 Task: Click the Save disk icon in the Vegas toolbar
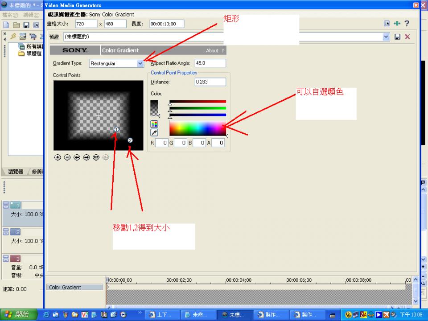[26, 25]
